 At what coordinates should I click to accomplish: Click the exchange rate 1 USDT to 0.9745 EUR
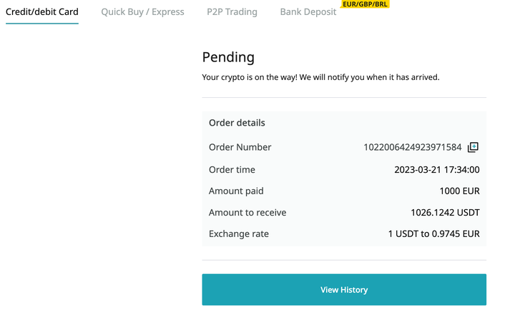click(434, 233)
